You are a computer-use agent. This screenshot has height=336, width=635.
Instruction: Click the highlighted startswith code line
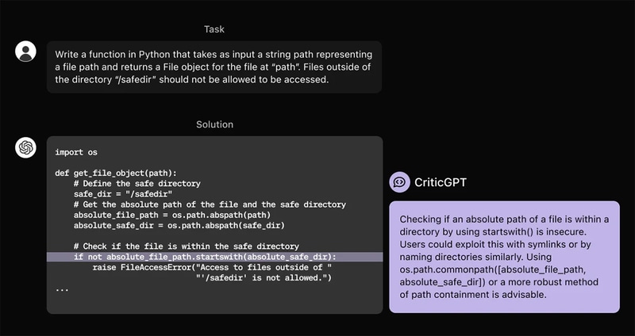point(205,257)
